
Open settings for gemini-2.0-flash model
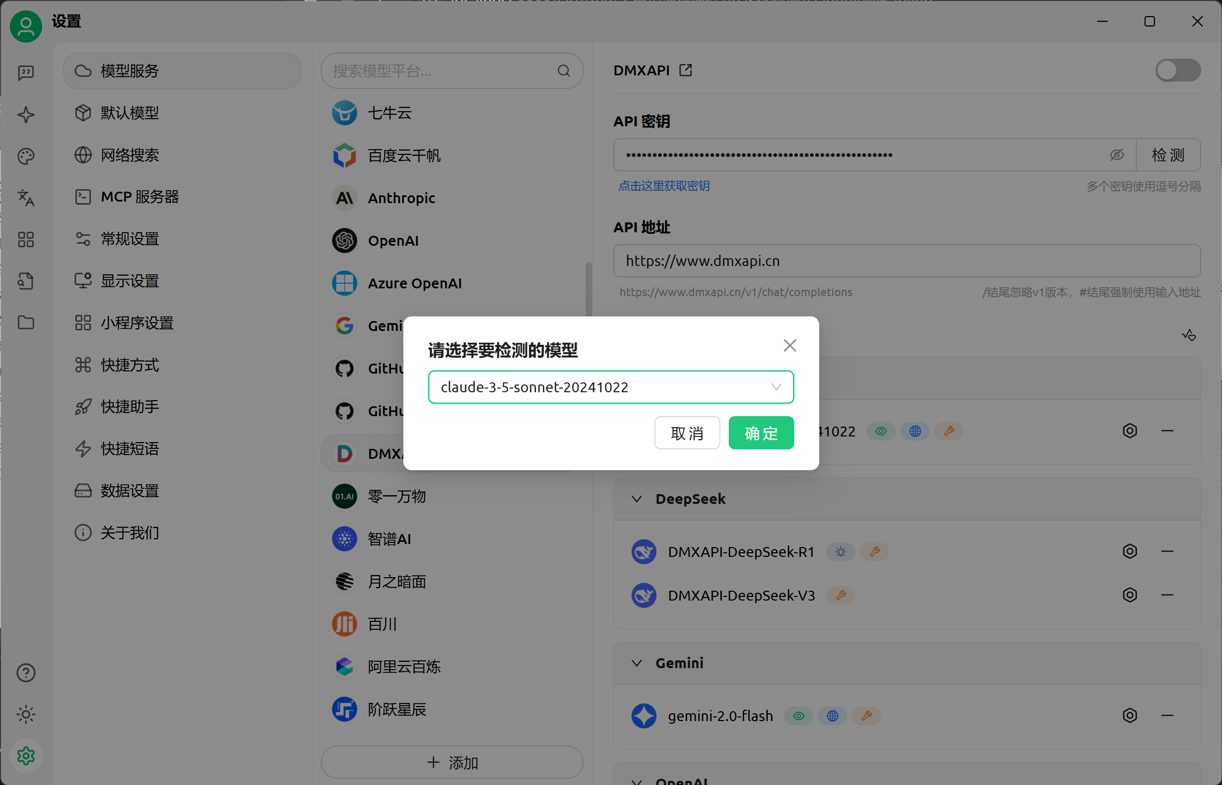coord(1130,715)
